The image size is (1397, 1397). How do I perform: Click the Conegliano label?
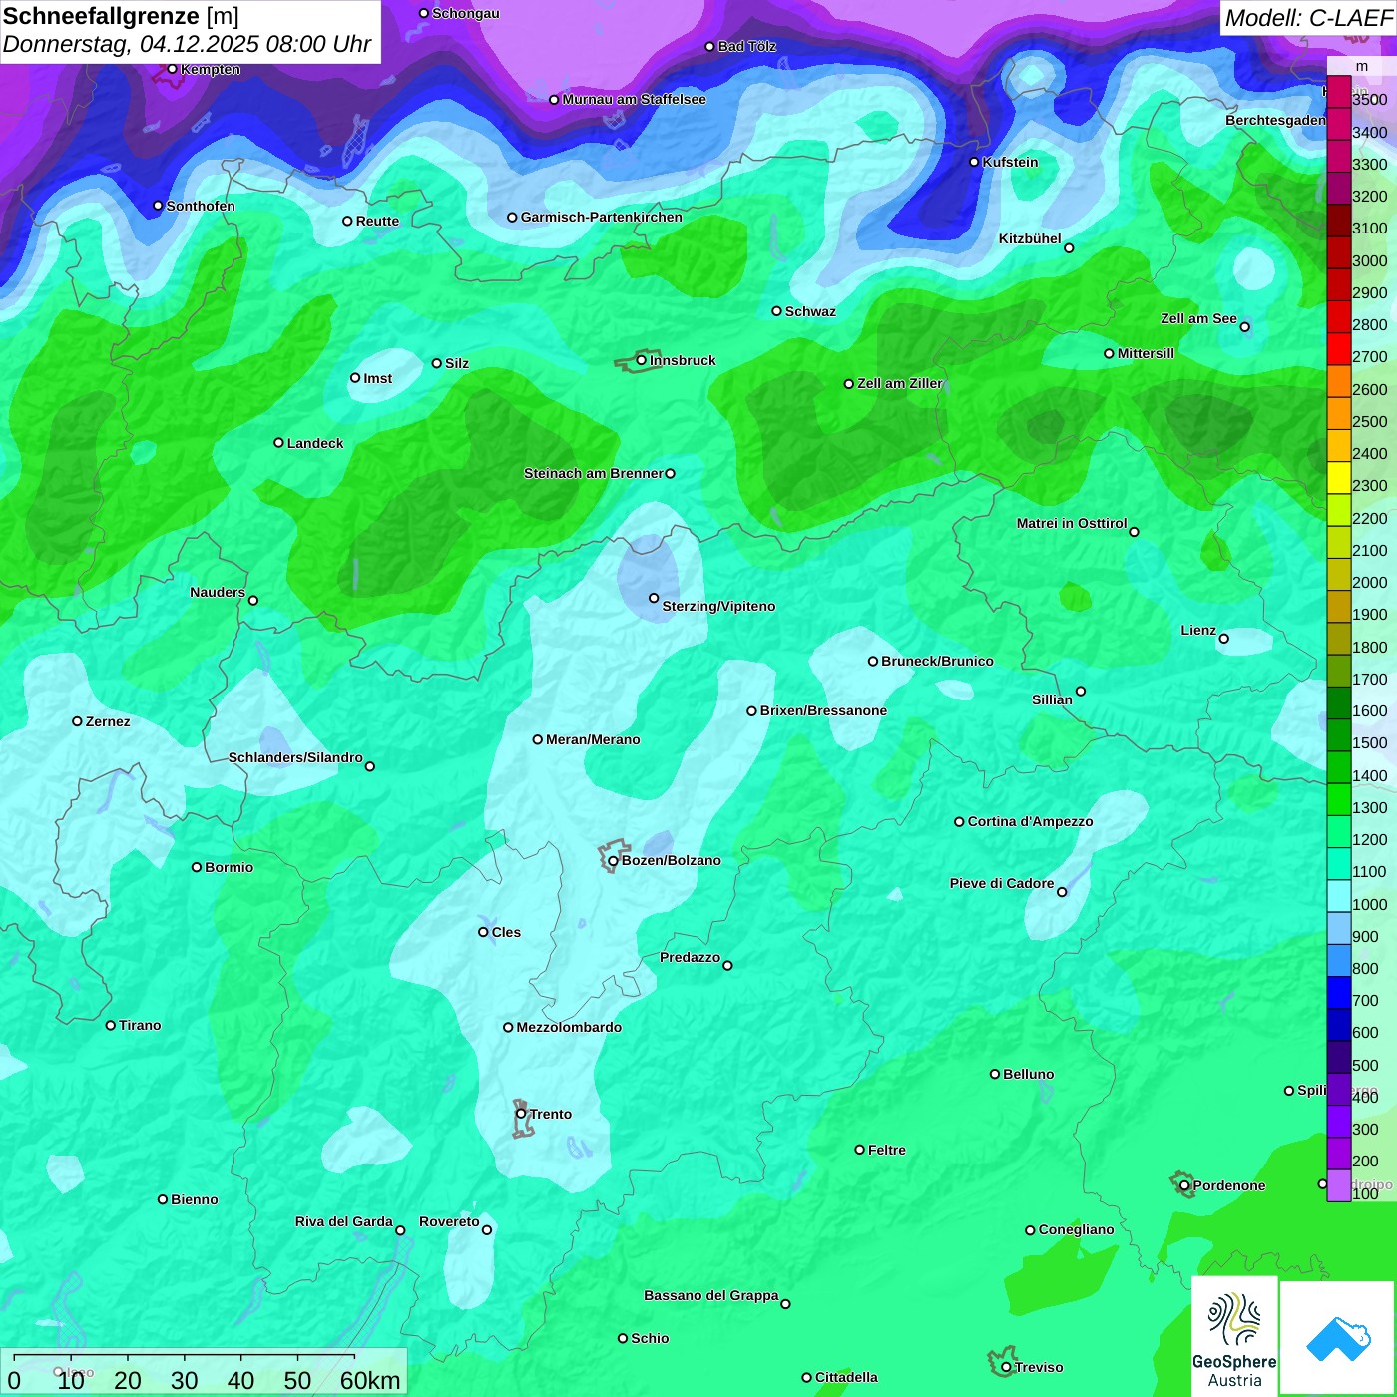1076,1229
